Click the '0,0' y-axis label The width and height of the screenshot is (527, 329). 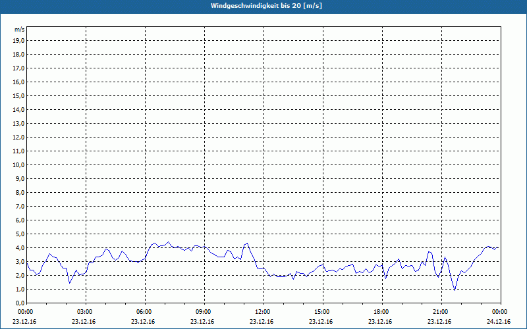20,303
